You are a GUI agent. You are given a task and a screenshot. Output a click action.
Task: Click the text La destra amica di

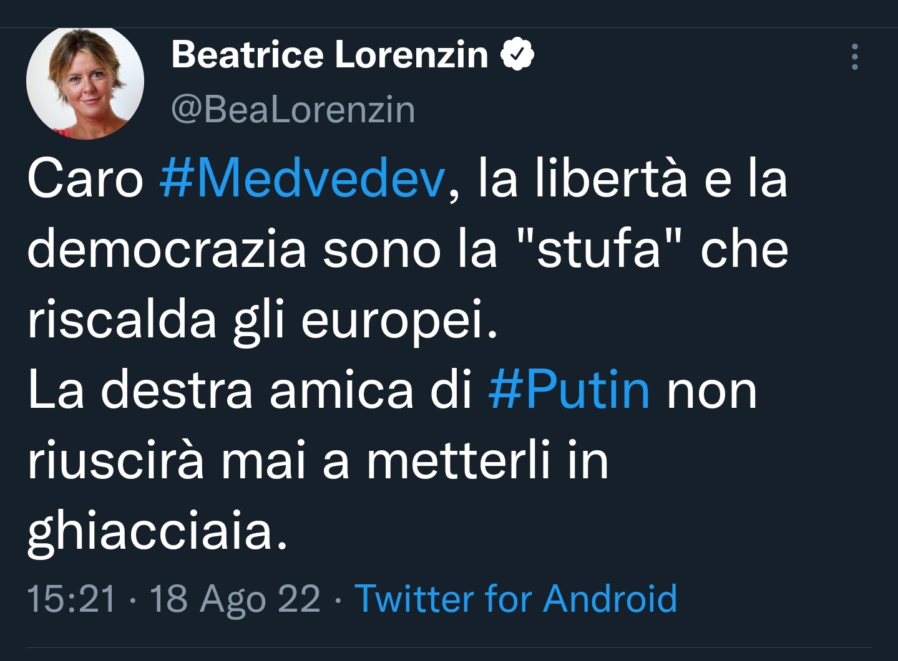pyautogui.click(x=250, y=390)
